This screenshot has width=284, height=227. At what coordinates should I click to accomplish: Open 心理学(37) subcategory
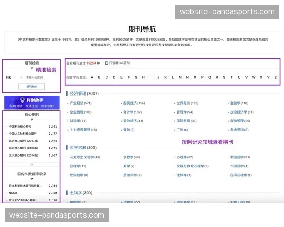tap(185, 157)
